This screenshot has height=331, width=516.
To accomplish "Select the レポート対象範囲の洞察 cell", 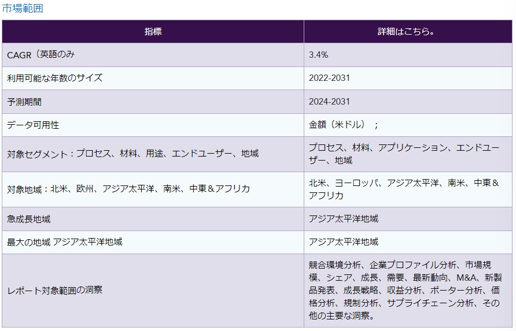I will point(54,290).
